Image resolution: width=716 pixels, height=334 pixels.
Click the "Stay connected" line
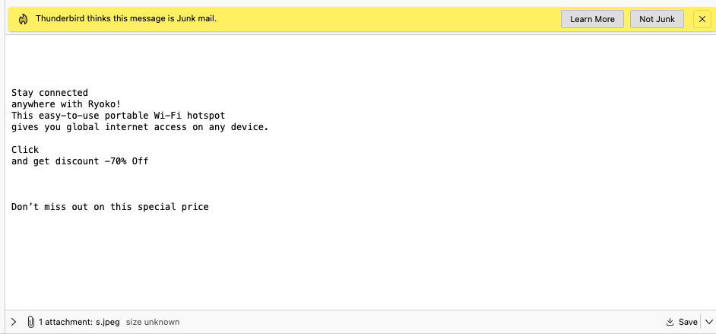(49, 93)
